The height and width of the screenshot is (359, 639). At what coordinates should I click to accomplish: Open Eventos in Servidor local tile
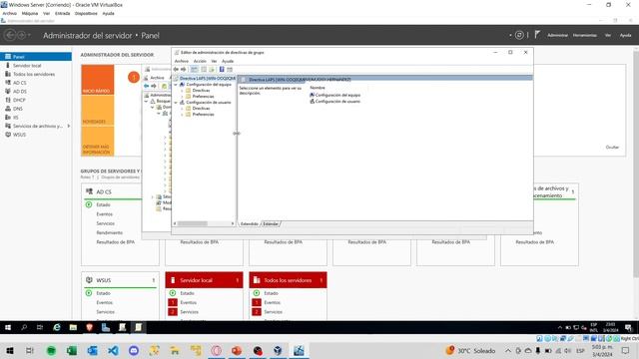click(189, 302)
